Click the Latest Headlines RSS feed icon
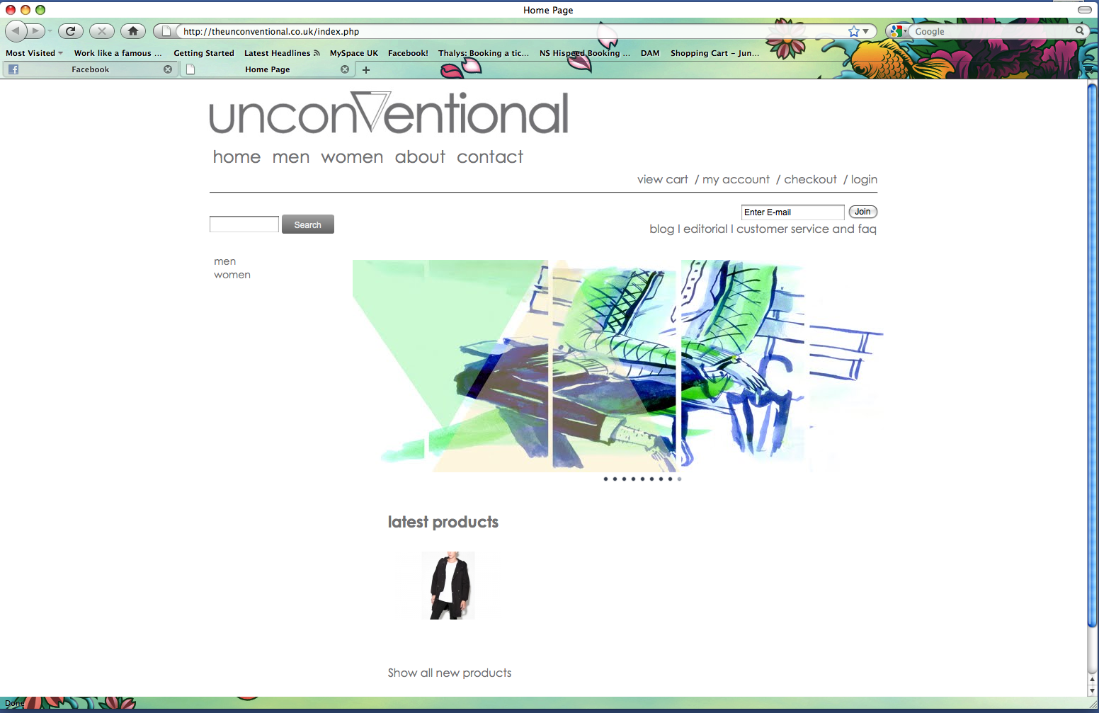The image size is (1099, 713). point(317,52)
